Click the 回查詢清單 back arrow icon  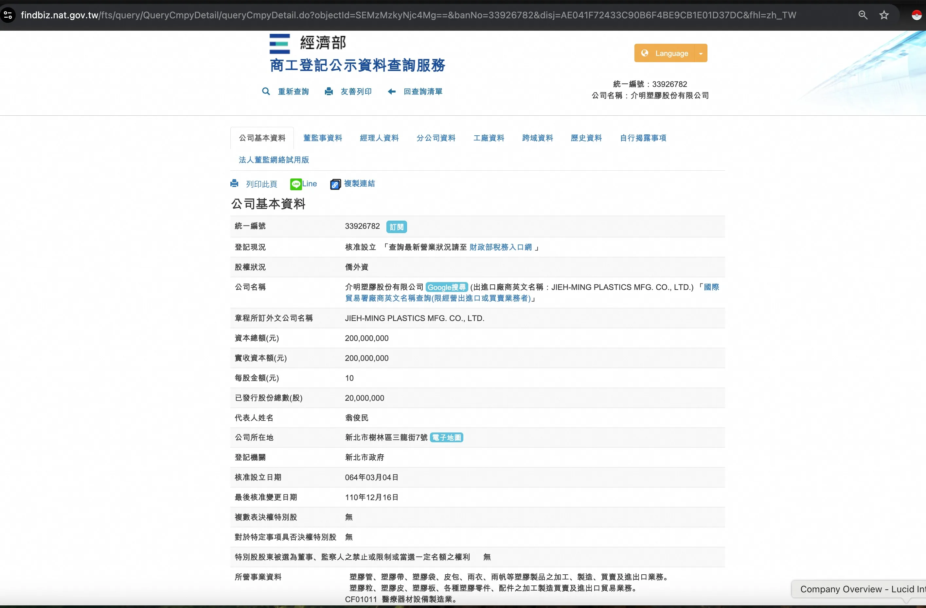392,91
